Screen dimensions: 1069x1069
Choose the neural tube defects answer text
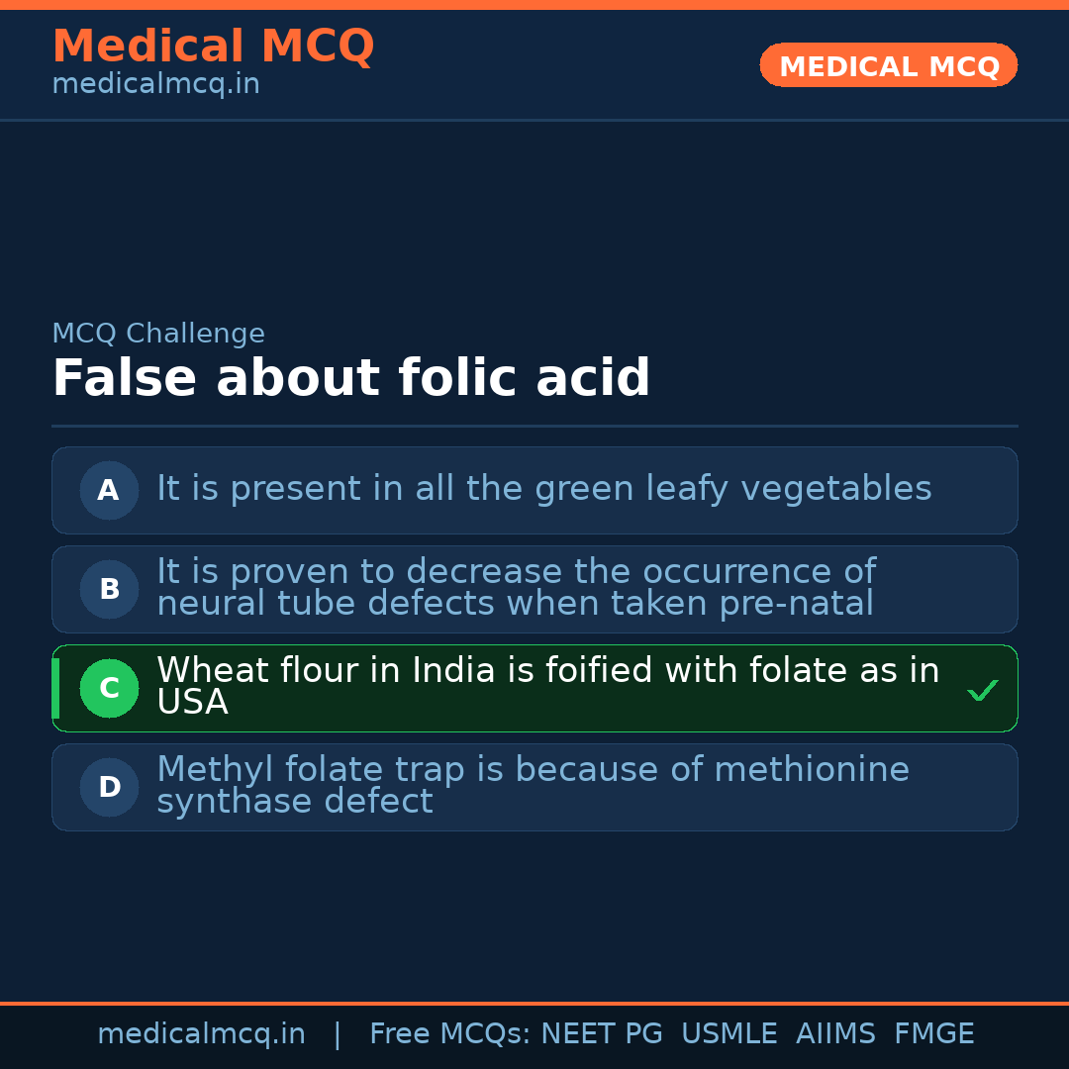pos(516,588)
